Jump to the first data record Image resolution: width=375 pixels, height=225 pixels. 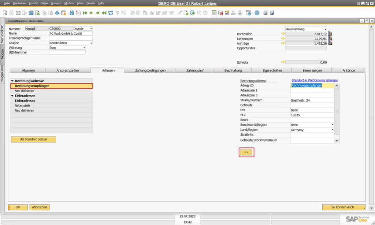tap(85, 13)
